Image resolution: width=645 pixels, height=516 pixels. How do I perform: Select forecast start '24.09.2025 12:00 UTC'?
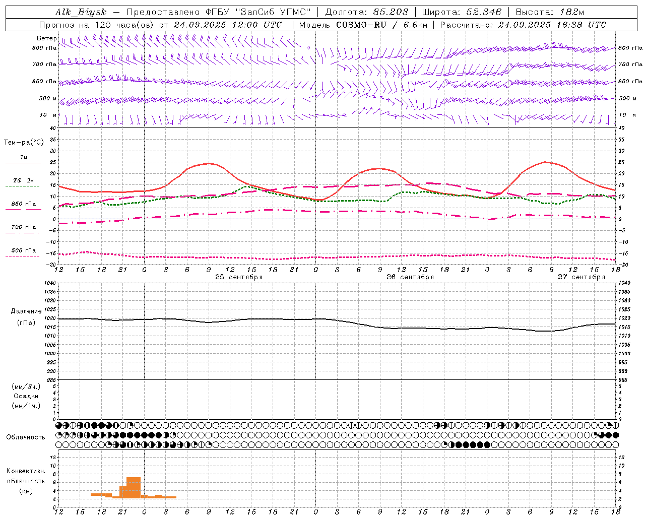(x=228, y=25)
